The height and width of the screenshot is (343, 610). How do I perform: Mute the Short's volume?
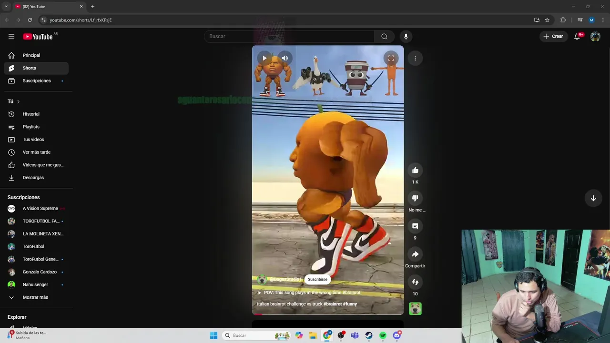click(285, 58)
